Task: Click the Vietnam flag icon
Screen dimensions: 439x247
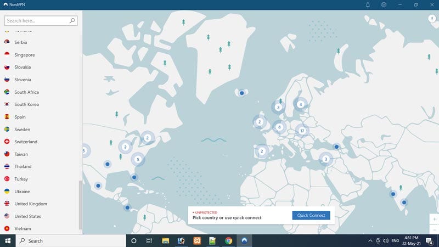Action: [7, 228]
